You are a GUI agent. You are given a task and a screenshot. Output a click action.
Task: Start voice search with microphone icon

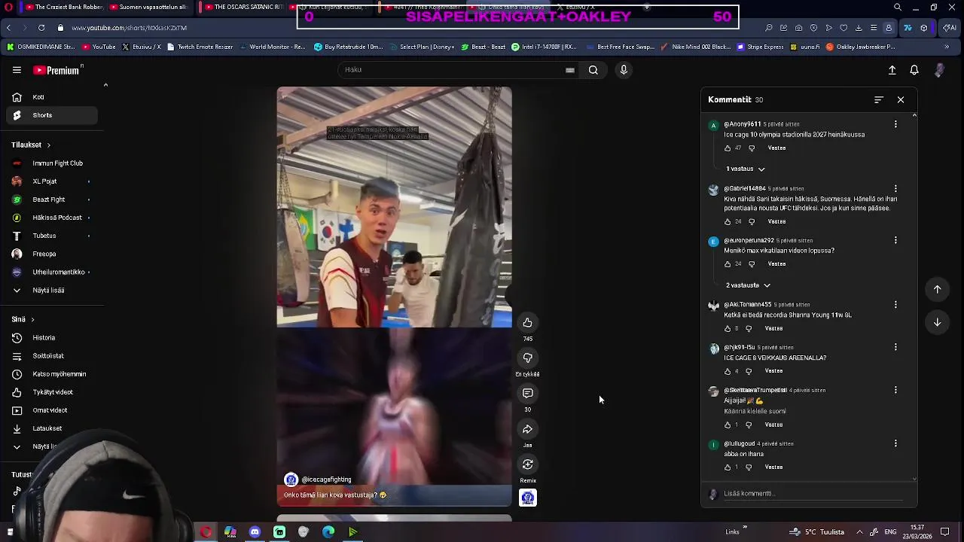(624, 70)
